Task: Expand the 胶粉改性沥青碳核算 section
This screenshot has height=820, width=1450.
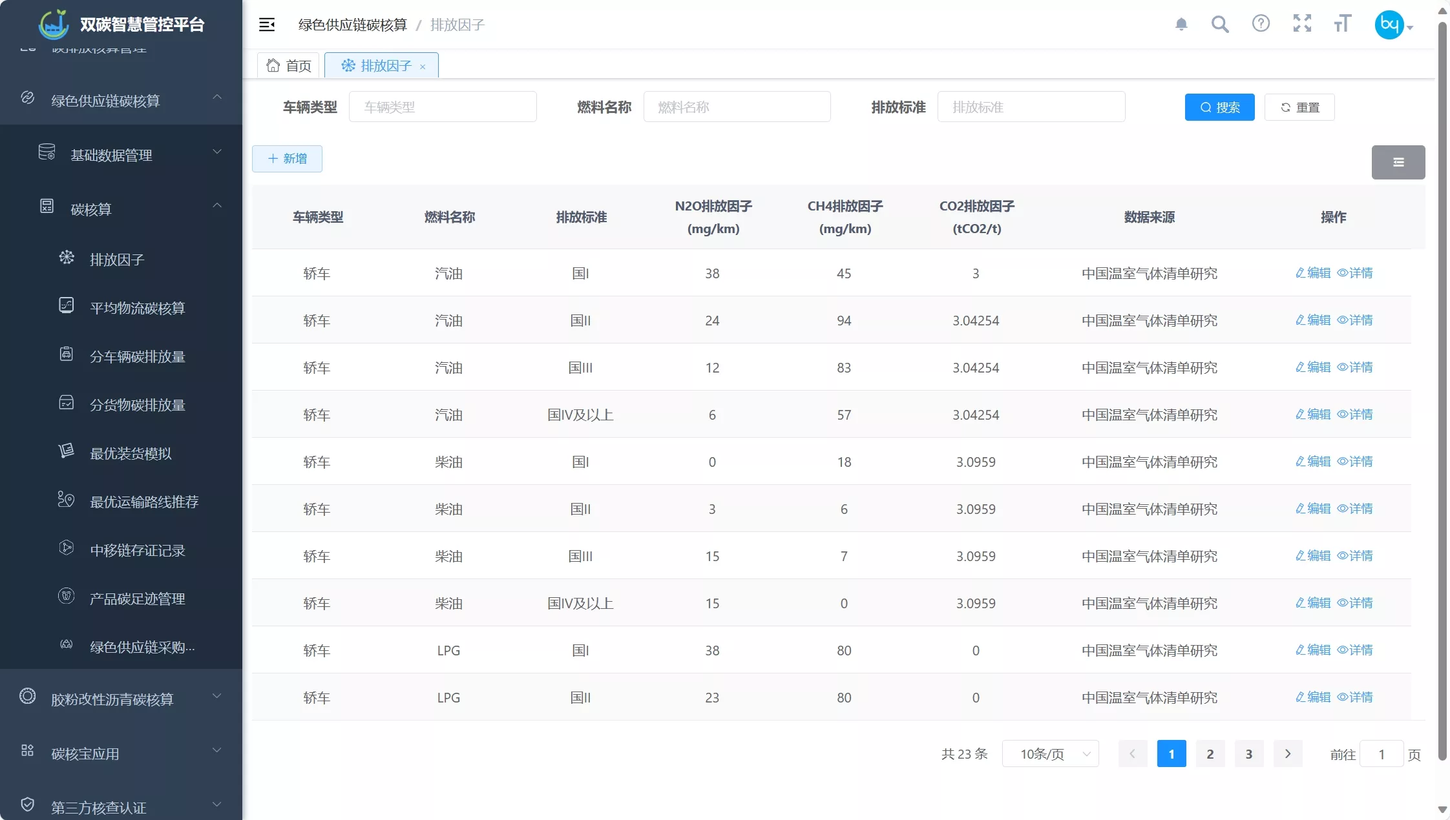Action: coord(121,699)
